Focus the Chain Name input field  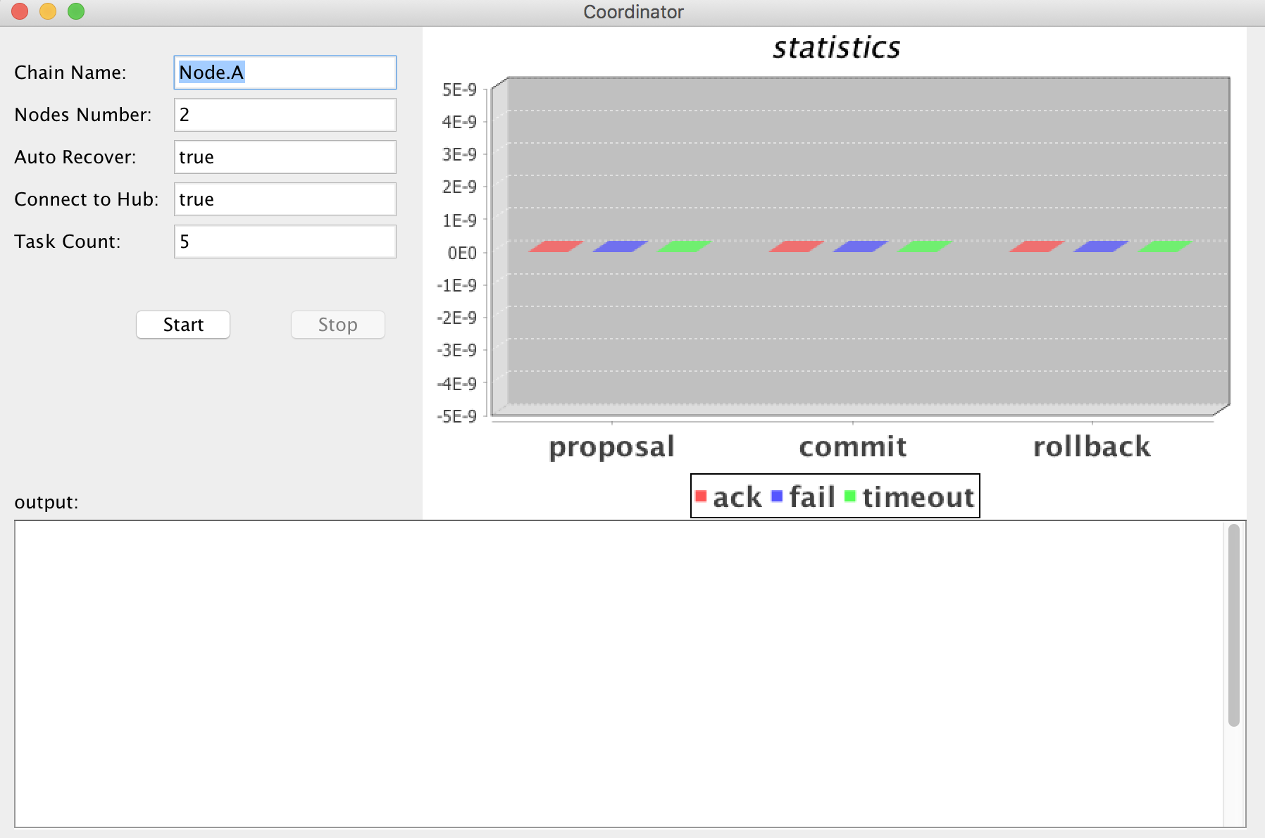click(285, 73)
